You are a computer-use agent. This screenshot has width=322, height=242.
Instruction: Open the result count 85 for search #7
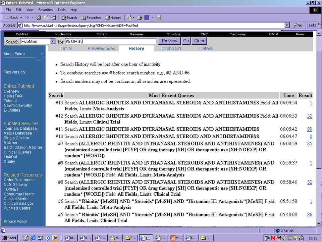point(310,144)
